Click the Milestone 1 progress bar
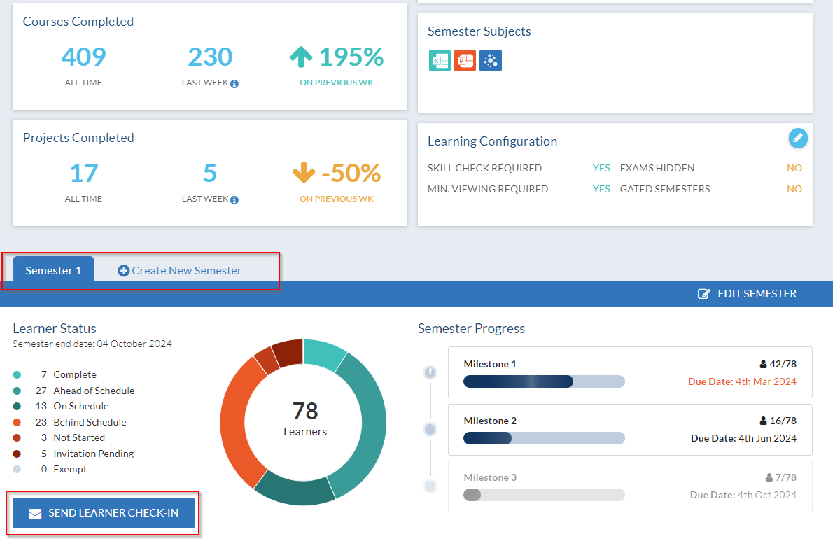The height and width of the screenshot is (555, 833). [x=544, y=381]
